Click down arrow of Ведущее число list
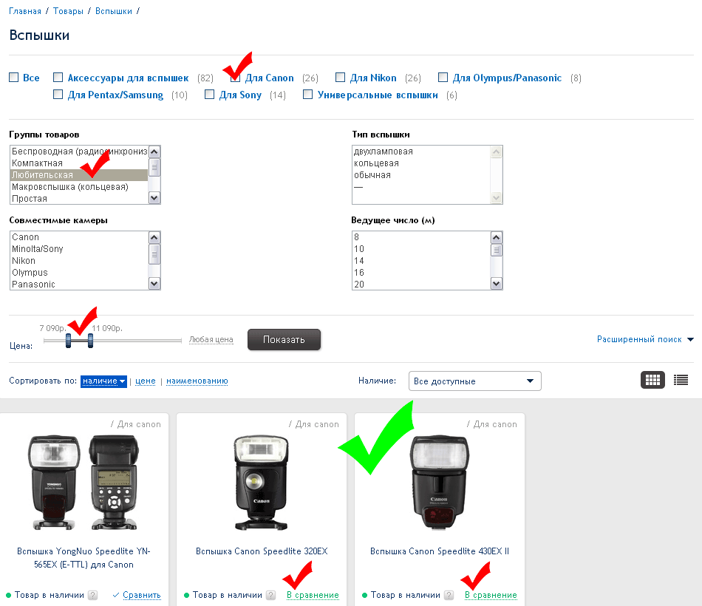Screen dimensions: 702x606 coord(497,283)
